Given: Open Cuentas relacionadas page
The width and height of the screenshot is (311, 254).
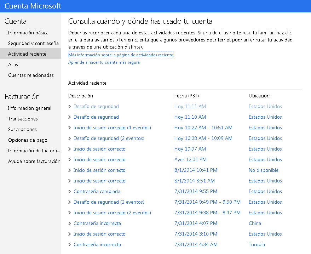Looking at the screenshot, I should (31, 75).
